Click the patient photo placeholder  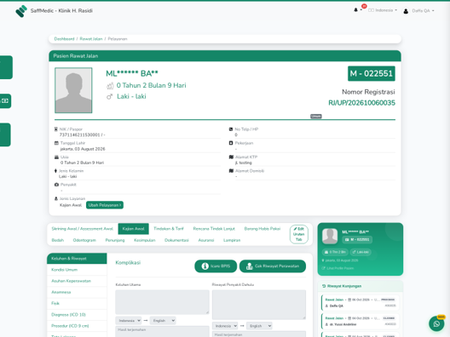[73, 90]
